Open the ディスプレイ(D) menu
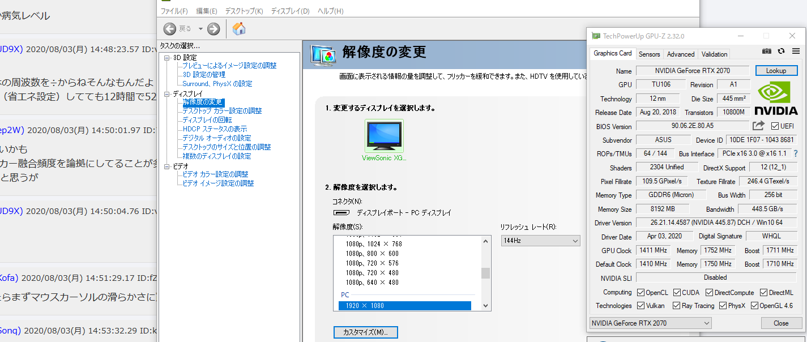The width and height of the screenshot is (807, 342). [x=291, y=11]
